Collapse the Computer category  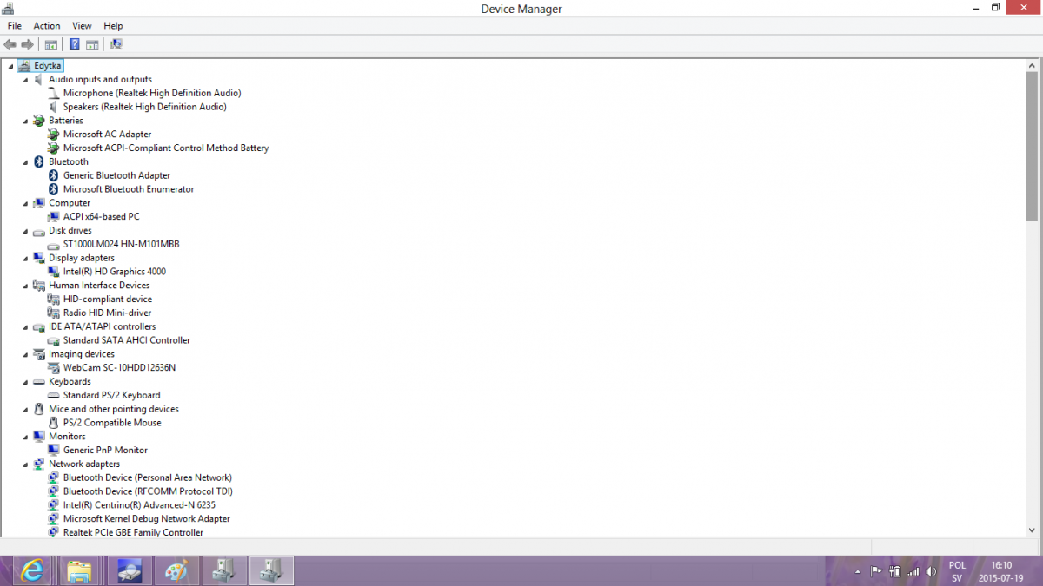click(x=26, y=203)
